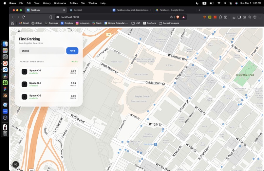Select the Space C-2 parking spot card
The height and width of the screenshot is (171, 264).
pos(49,97)
